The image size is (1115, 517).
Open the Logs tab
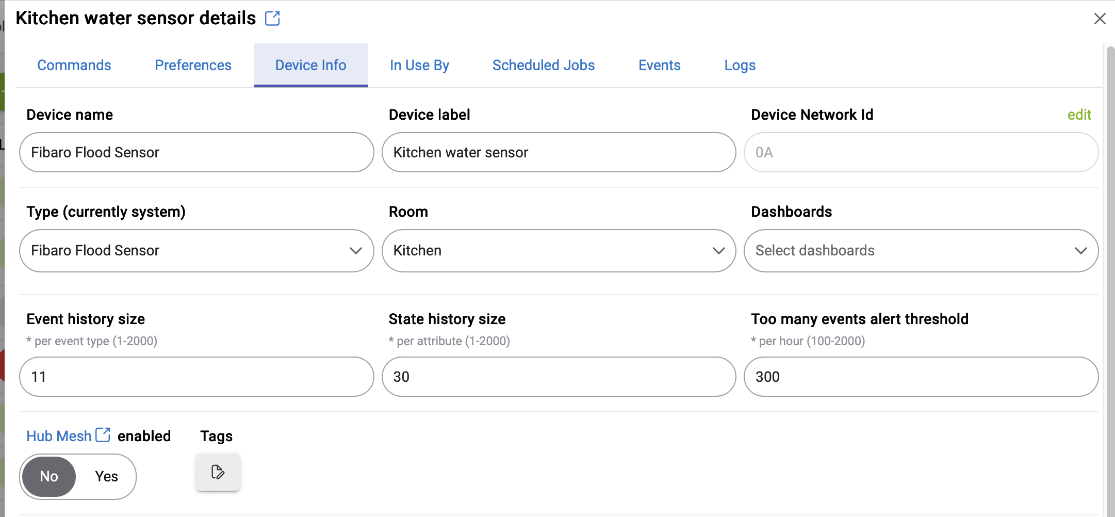pyautogui.click(x=740, y=65)
